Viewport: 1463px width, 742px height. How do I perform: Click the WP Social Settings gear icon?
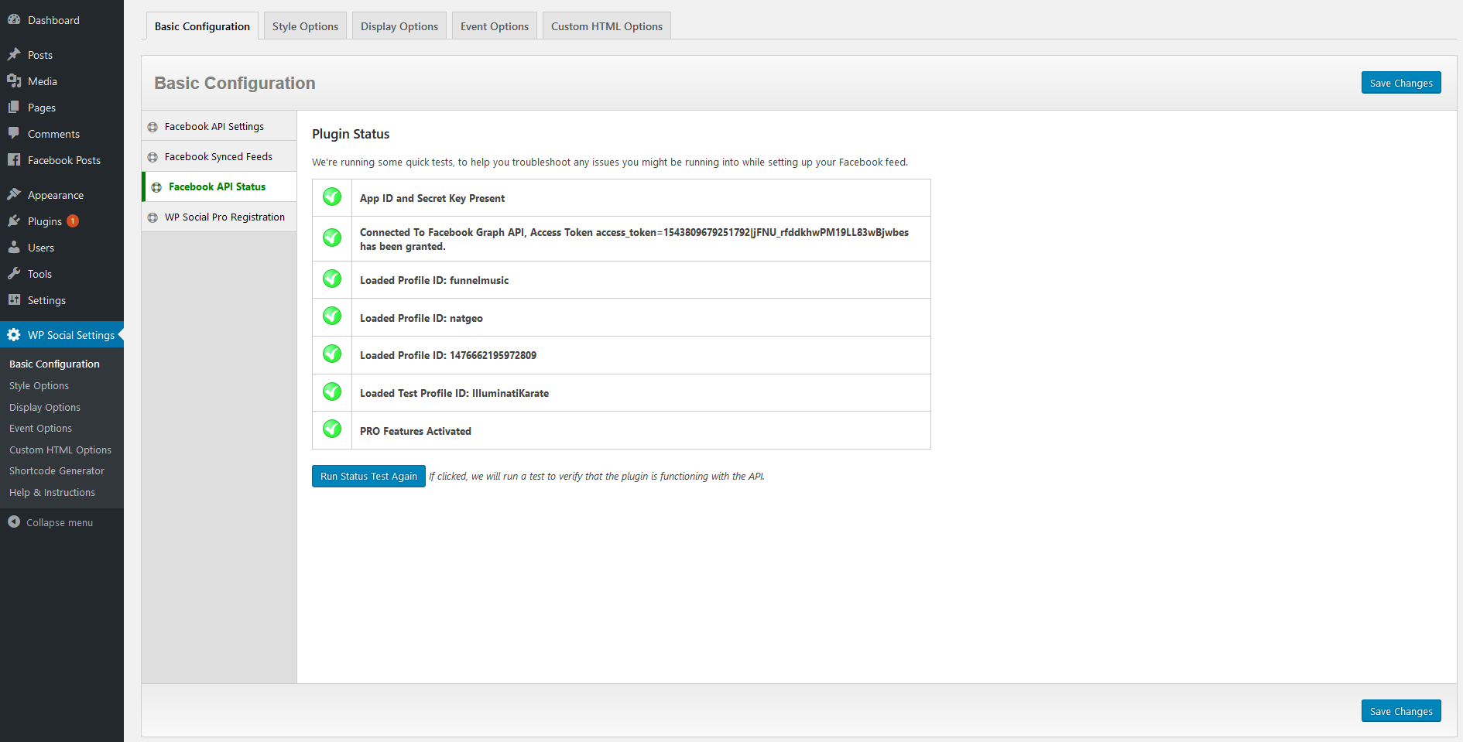click(14, 335)
